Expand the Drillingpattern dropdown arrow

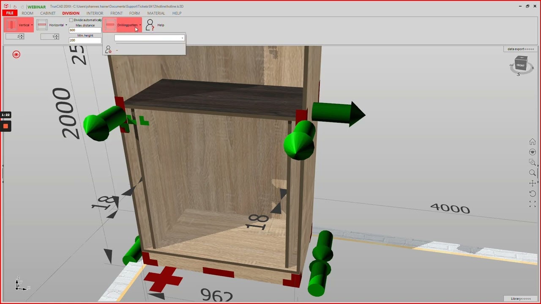click(x=140, y=25)
